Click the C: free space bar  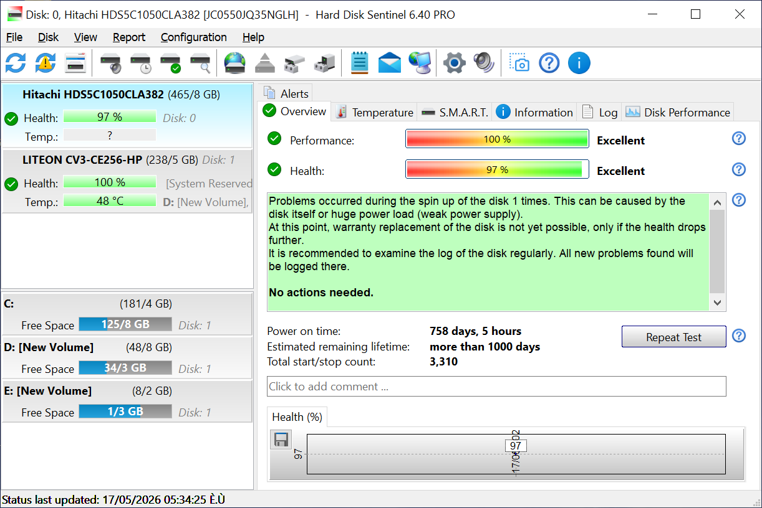tap(125, 324)
